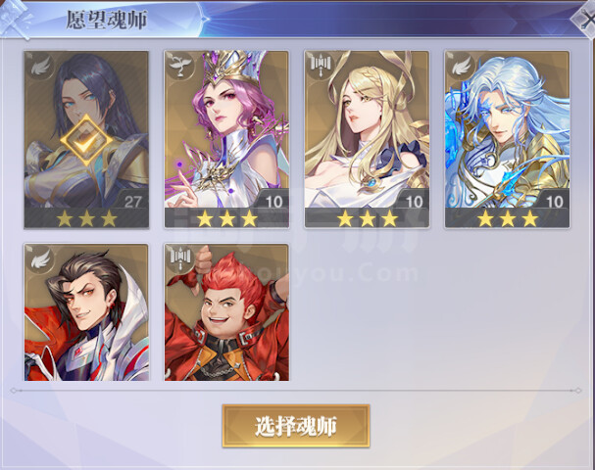This screenshot has width=595, height=470.
Task: Click the tower class icon on blonde woman card
Action: tap(321, 66)
